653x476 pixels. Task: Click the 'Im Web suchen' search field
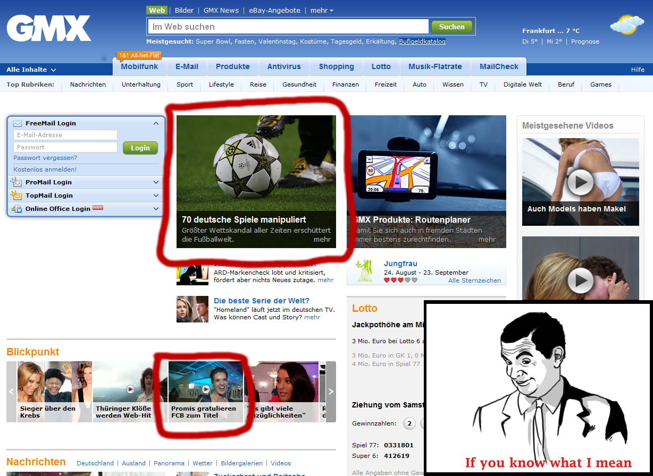pos(288,27)
